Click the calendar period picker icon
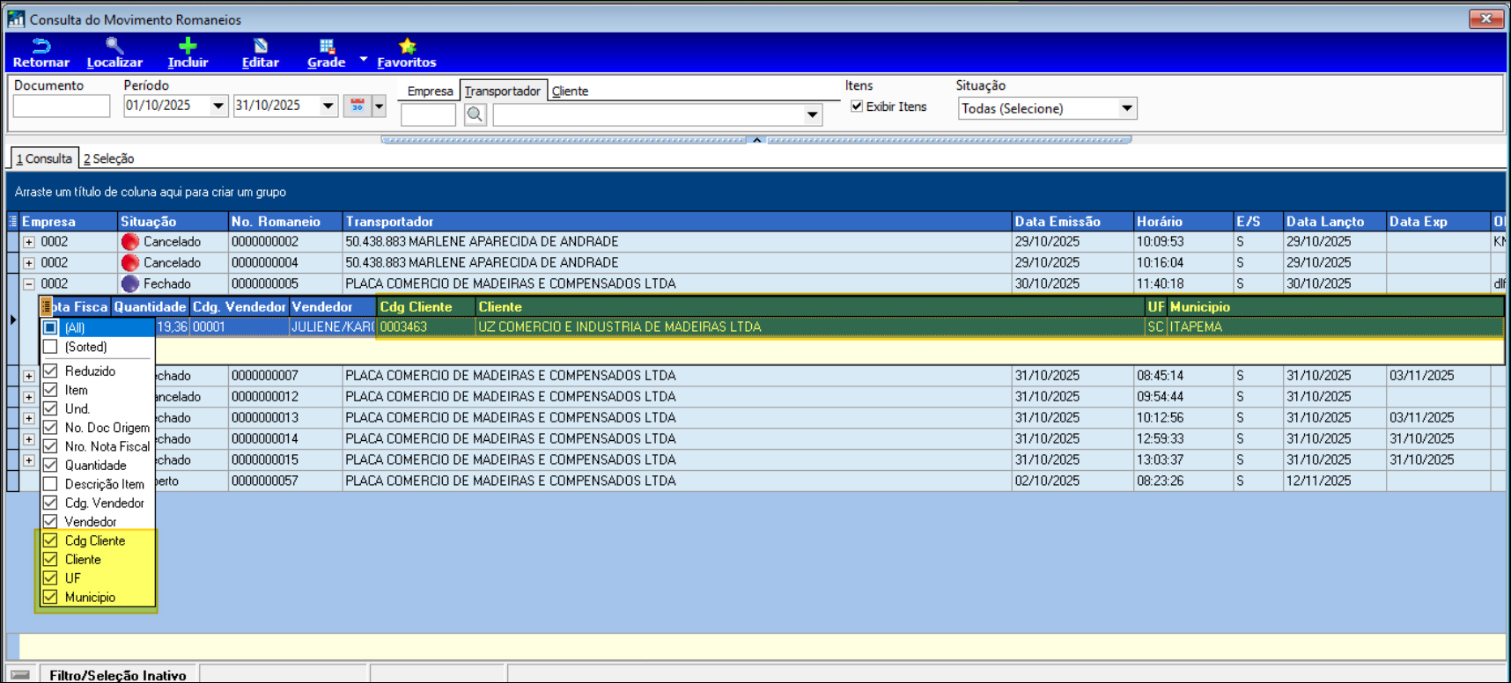 [357, 106]
